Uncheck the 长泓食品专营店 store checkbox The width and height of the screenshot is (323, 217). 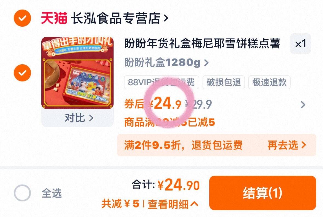click(22, 18)
